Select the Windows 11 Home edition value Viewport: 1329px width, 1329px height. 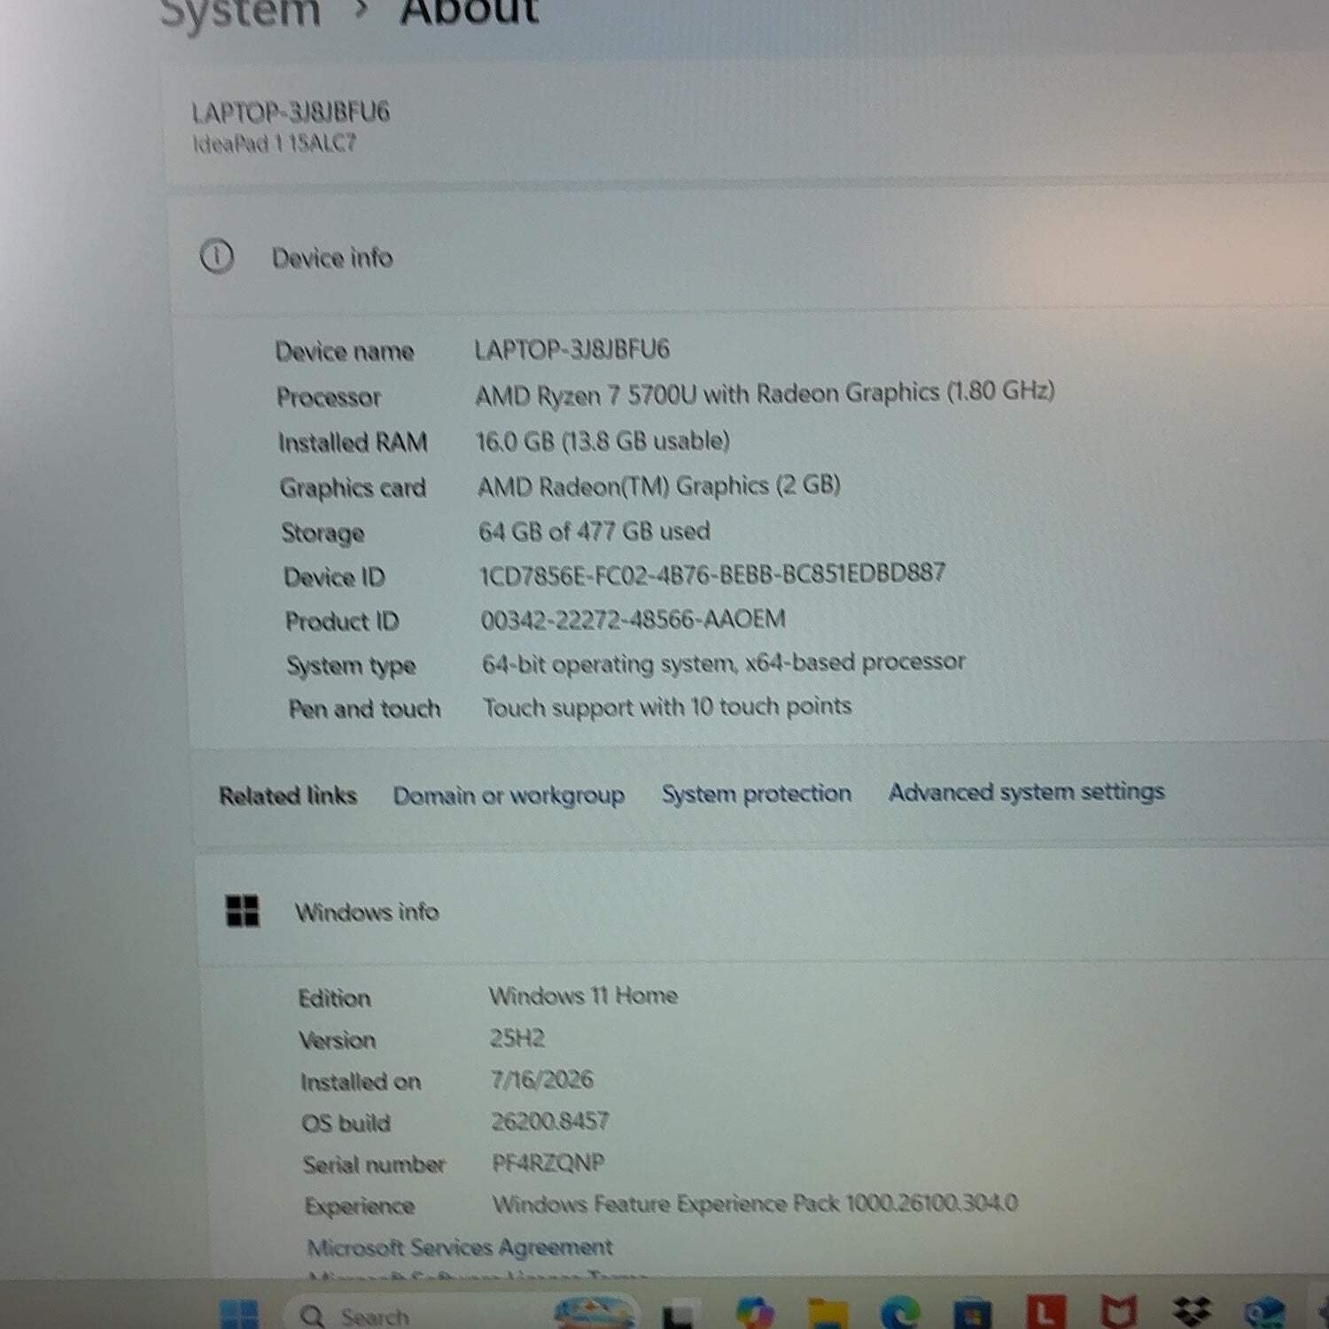click(583, 996)
